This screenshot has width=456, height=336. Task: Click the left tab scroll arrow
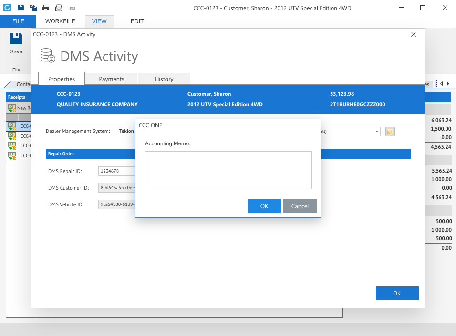442,84
